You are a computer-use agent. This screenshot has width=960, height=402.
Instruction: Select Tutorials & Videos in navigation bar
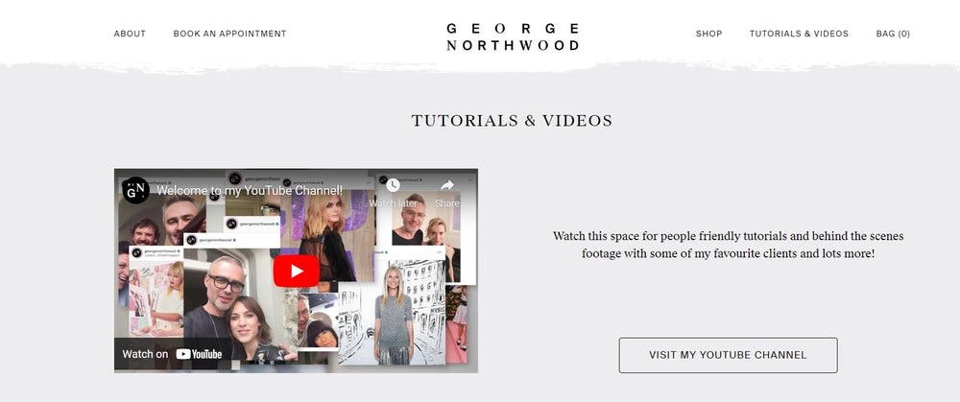pos(799,34)
